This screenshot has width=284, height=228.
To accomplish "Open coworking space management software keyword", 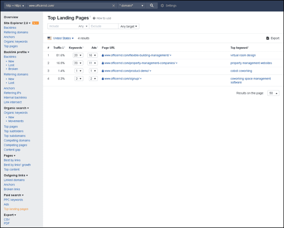I will point(251,80).
